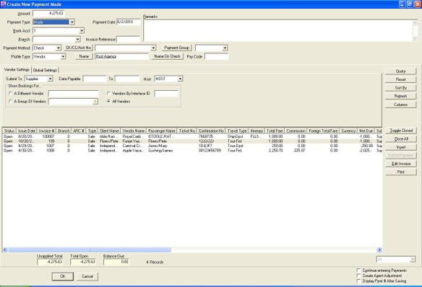Enable Continue entering Payments checkbox
The width and height of the screenshot is (422, 287).
tap(358, 270)
